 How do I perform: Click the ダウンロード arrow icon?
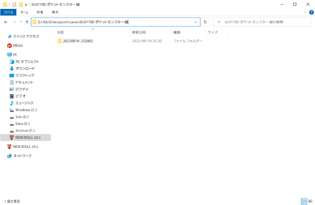click(12, 69)
